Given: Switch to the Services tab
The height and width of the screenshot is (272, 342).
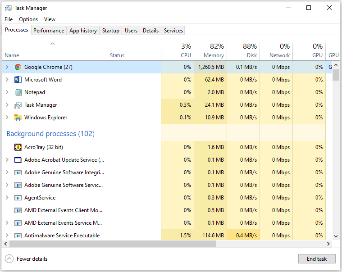Looking at the screenshot, I should [x=173, y=31].
